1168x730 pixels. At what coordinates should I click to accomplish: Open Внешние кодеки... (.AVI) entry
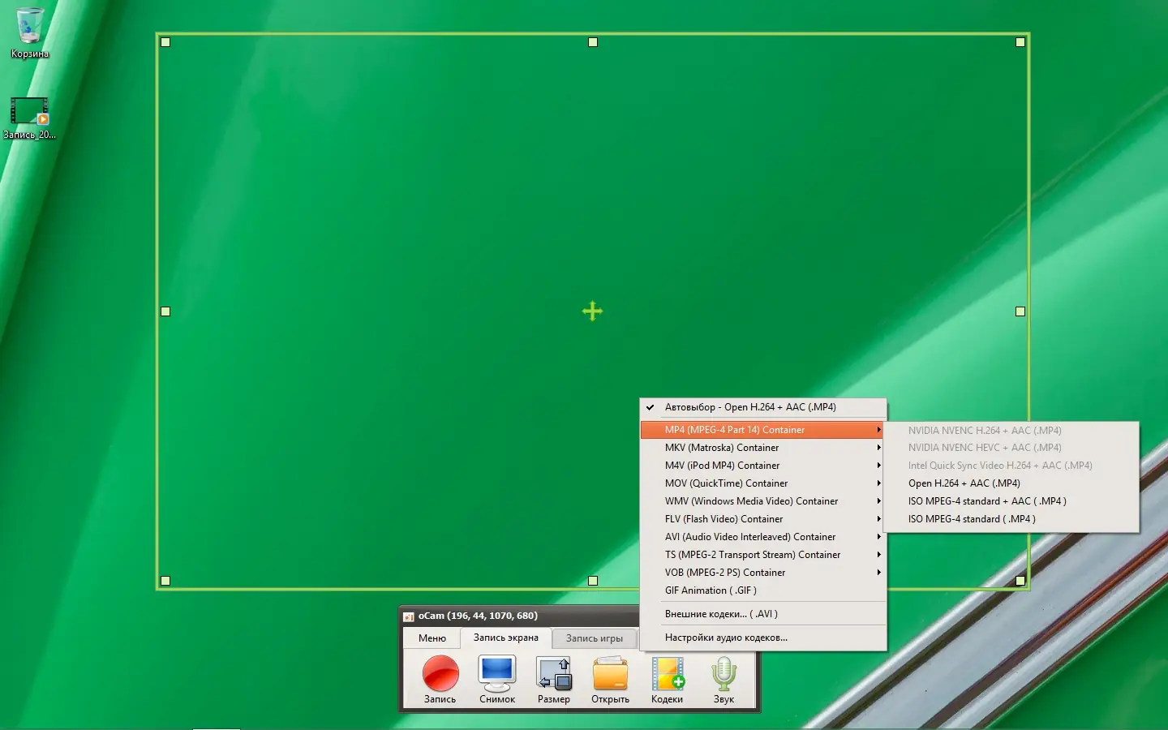(x=763, y=614)
